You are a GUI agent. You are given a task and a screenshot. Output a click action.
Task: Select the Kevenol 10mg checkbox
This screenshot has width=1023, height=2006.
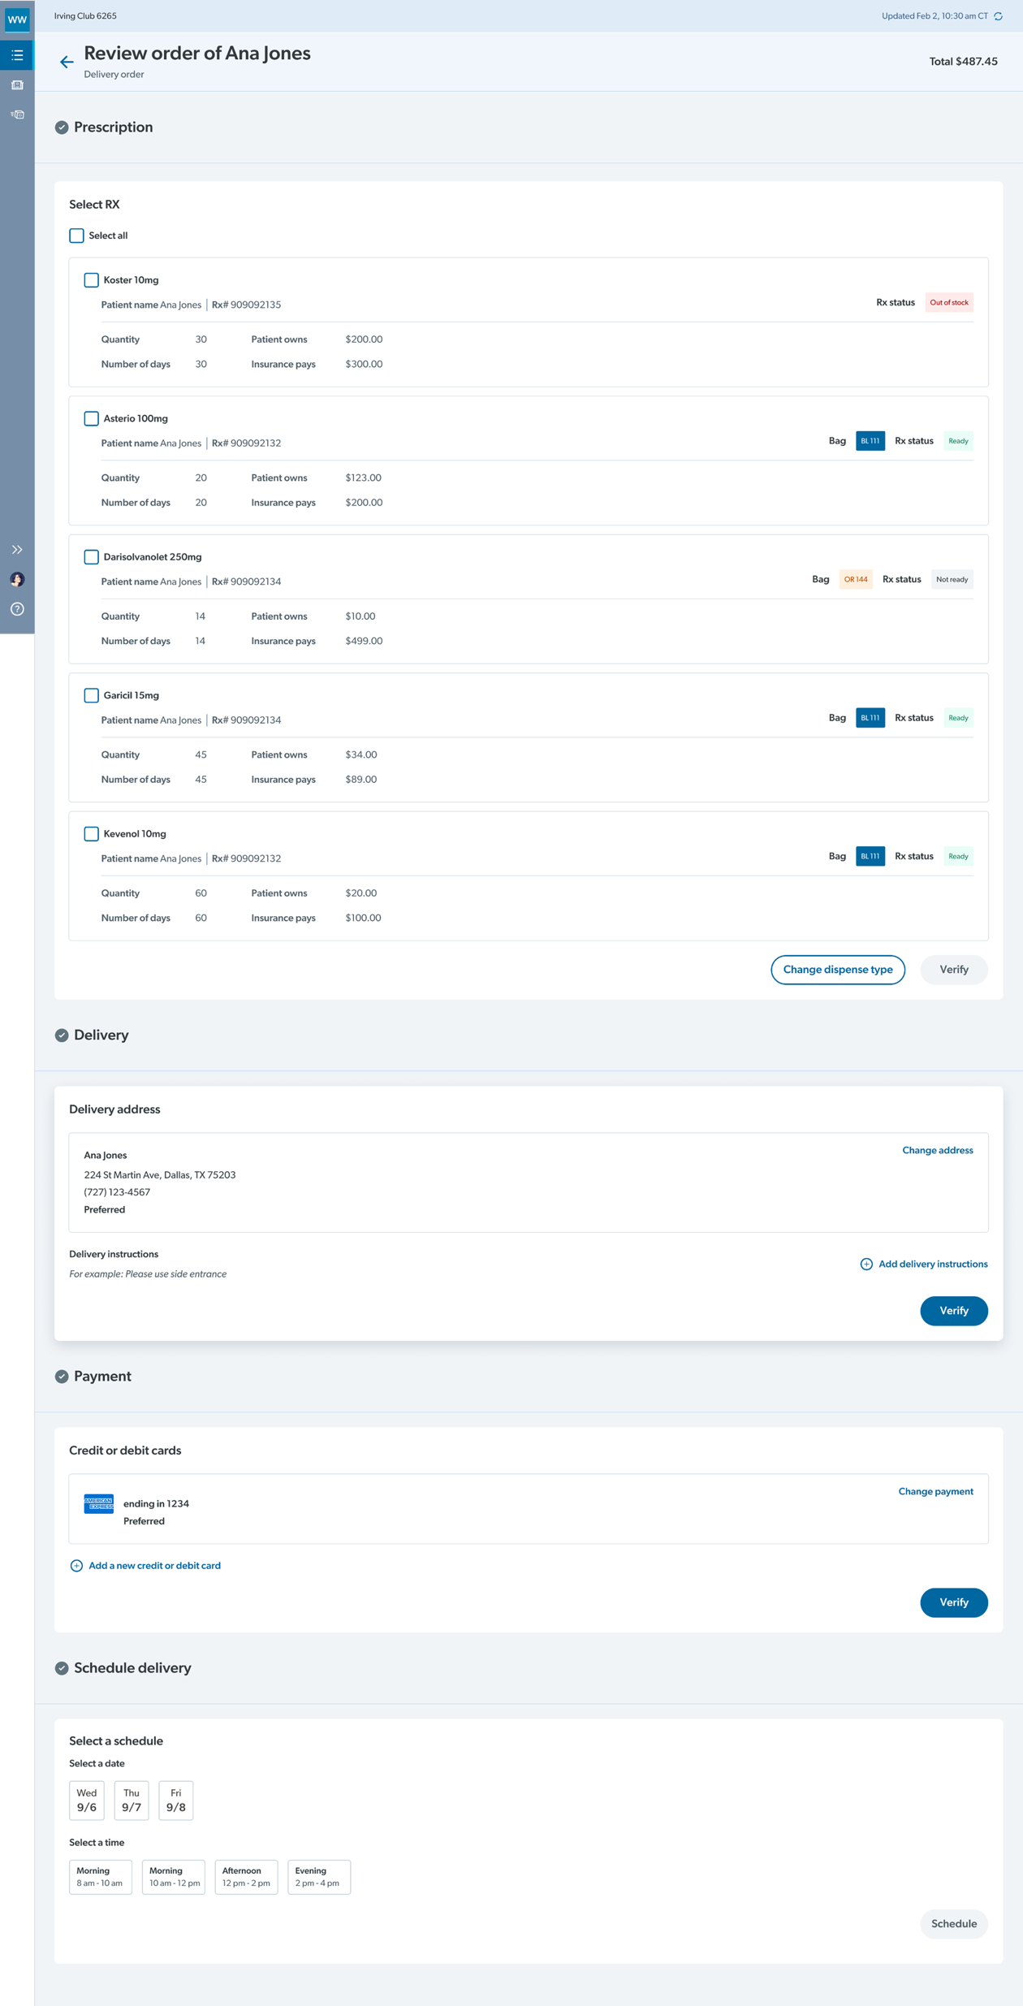(x=92, y=834)
